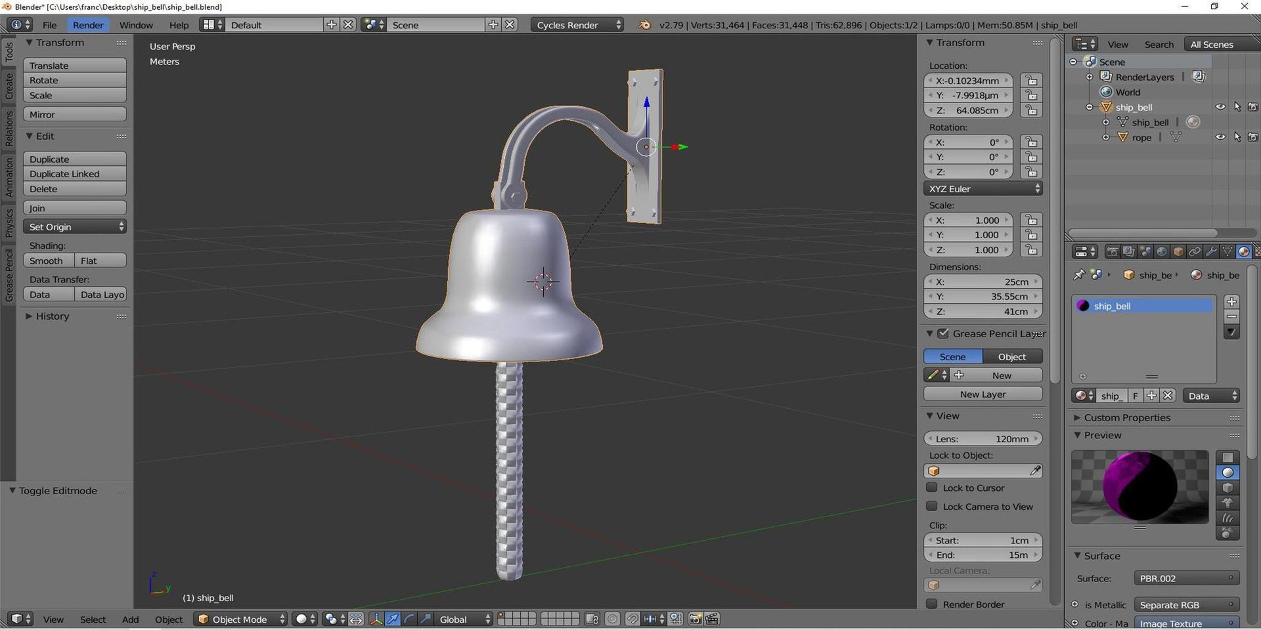Click the Blender info editor type icon
Image resolution: width=1261 pixels, height=630 pixels.
20,25
